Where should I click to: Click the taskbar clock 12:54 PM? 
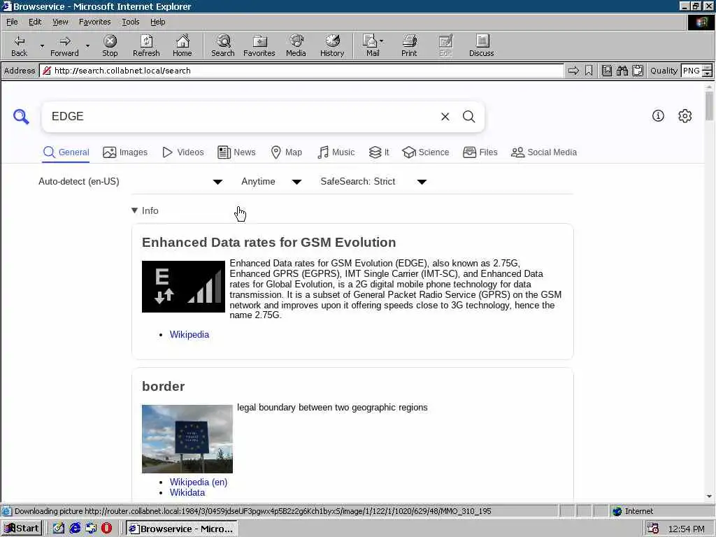click(686, 529)
